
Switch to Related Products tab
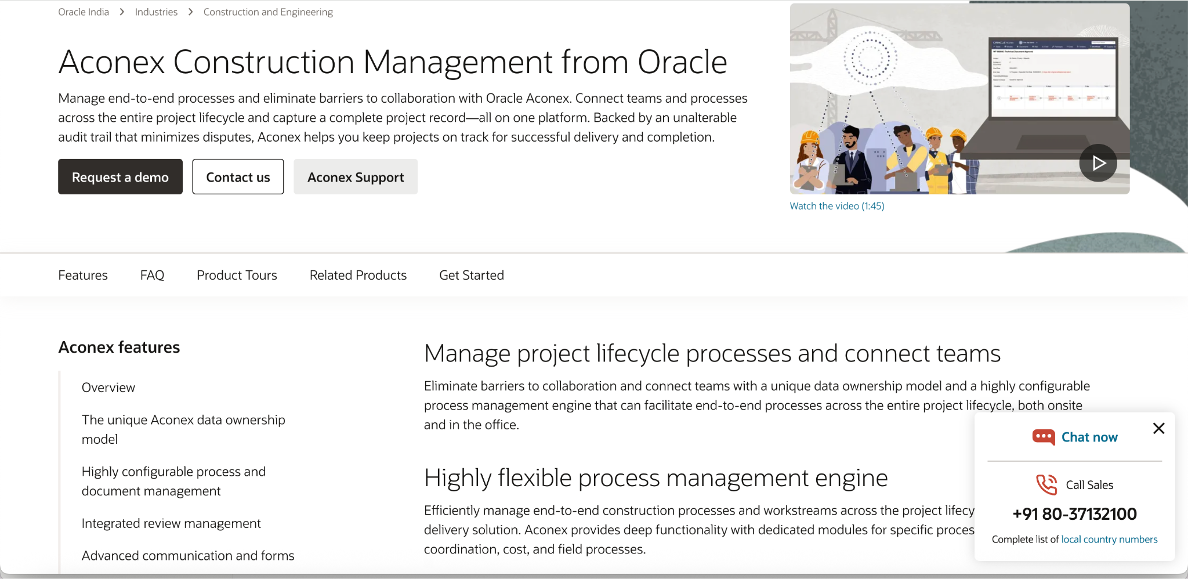pyautogui.click(x=358, y=275)
